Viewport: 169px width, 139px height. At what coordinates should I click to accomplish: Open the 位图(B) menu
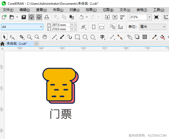point(108,10)
